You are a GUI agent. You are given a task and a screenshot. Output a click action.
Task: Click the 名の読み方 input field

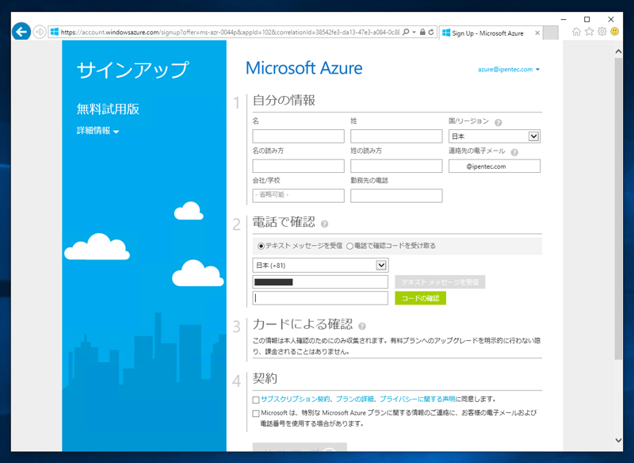tap(299, 166)
